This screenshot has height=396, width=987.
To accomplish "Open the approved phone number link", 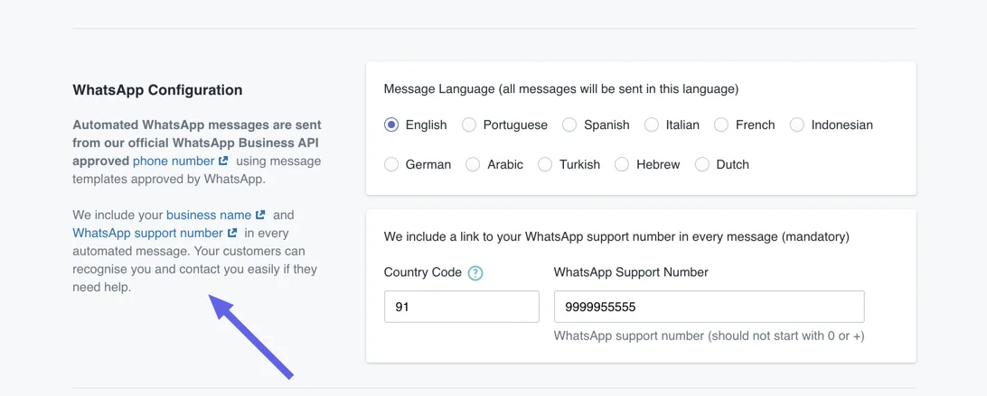I will (x=174, y=161).
